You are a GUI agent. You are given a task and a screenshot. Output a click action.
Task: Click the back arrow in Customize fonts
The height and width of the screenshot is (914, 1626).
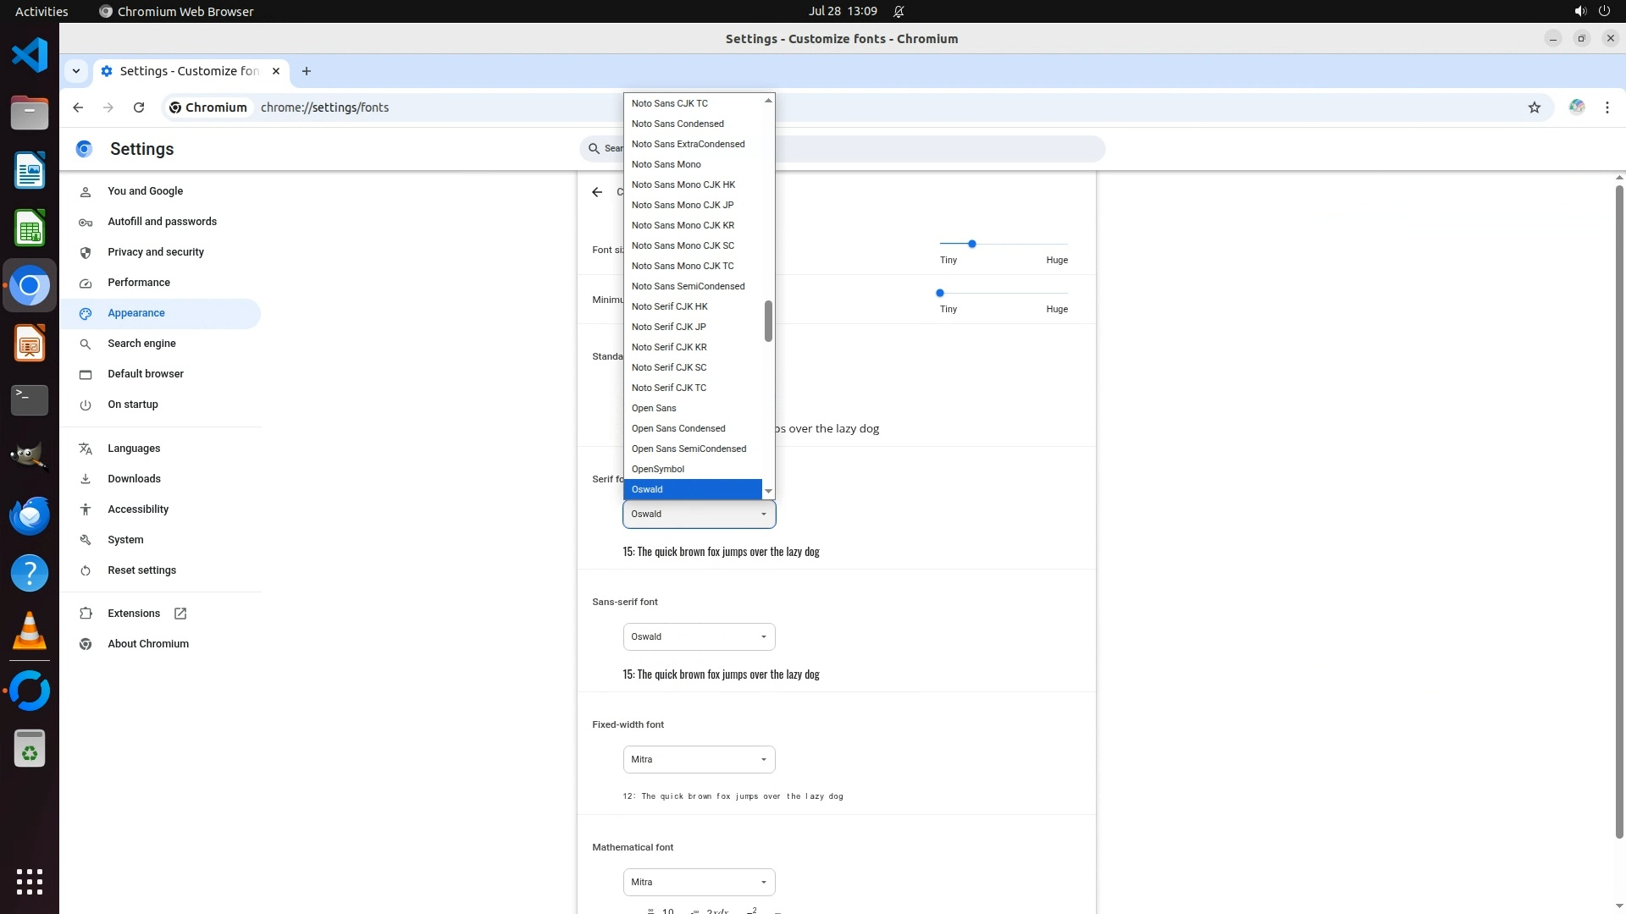pyautogui.click(x=597, y=192)
